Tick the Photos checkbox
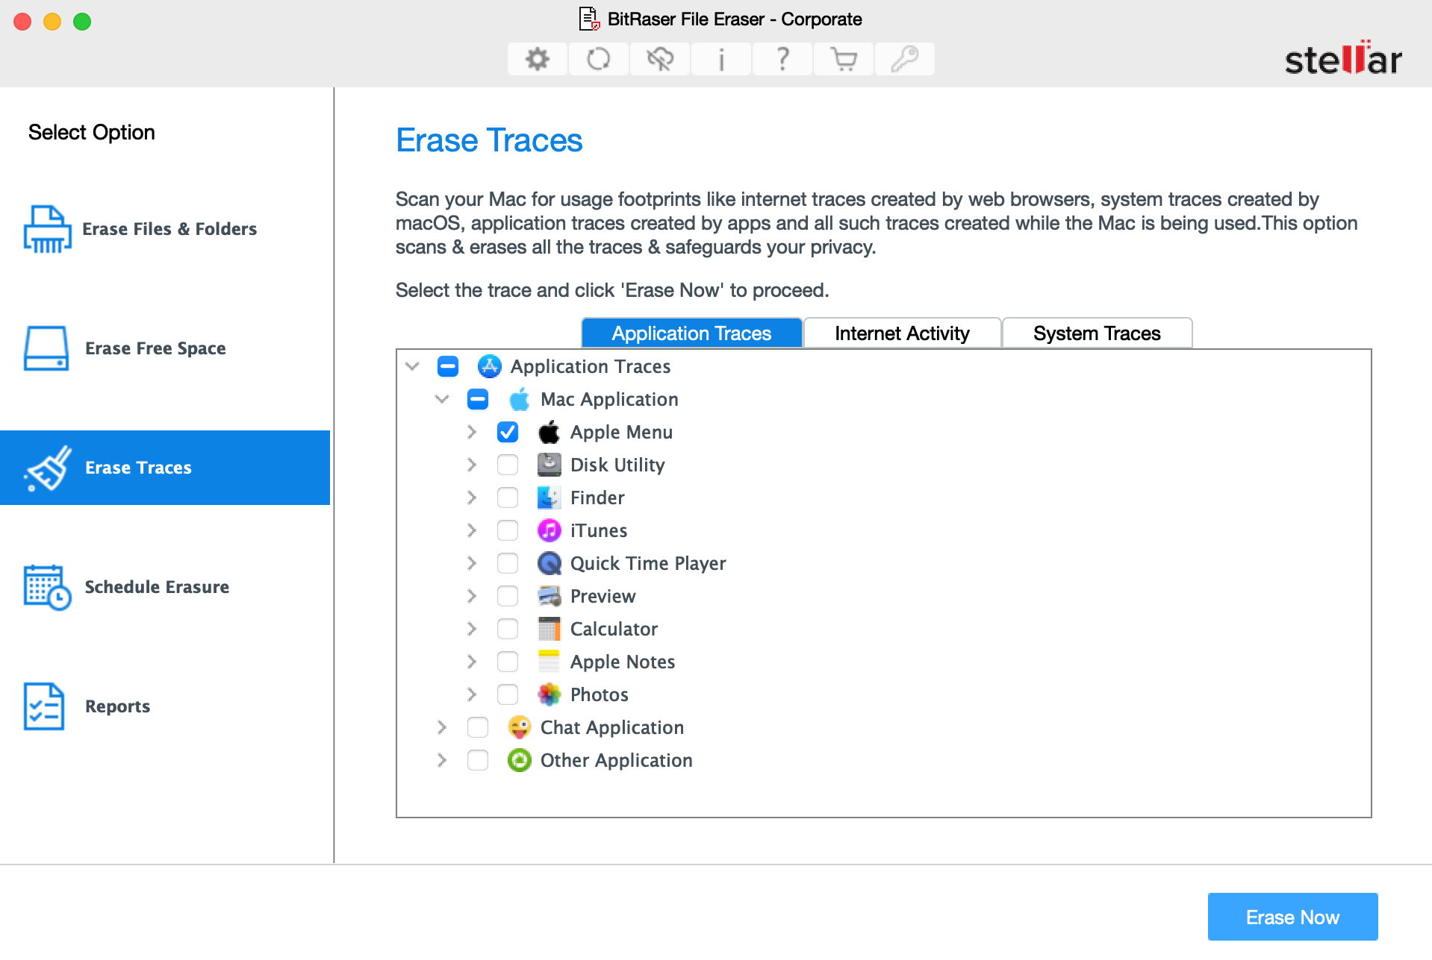Screen dimensions: 1432x960 [508, 694]
